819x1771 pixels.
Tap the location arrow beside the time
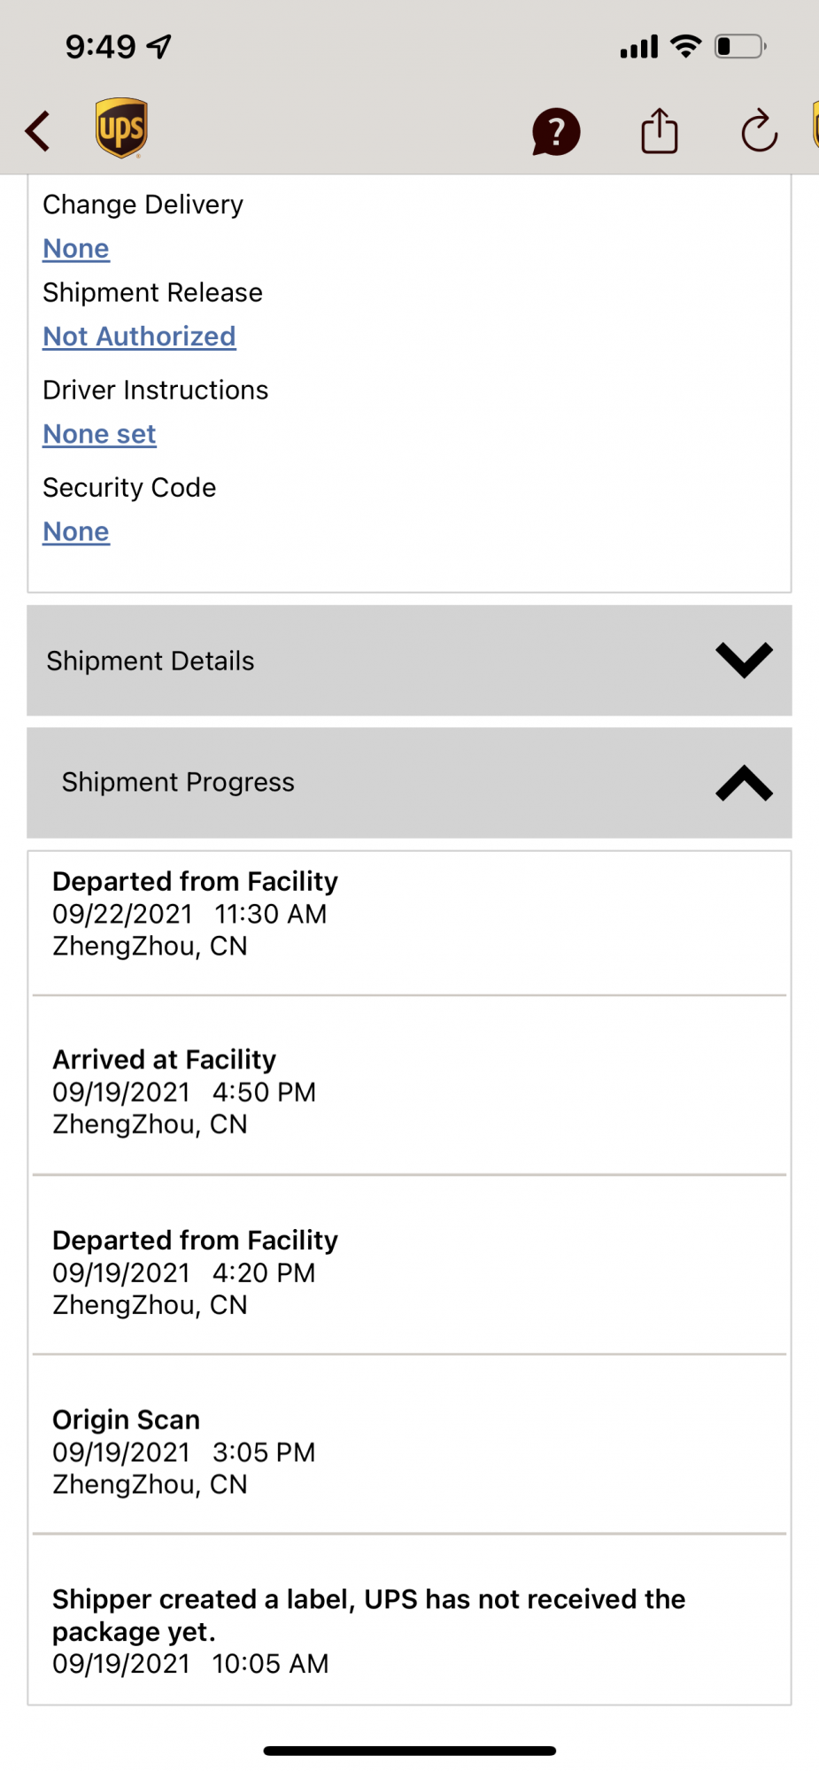160,46
